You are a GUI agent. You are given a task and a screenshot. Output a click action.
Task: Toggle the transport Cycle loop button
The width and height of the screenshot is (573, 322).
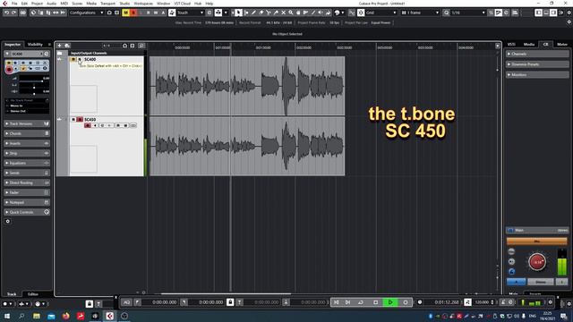361,302
